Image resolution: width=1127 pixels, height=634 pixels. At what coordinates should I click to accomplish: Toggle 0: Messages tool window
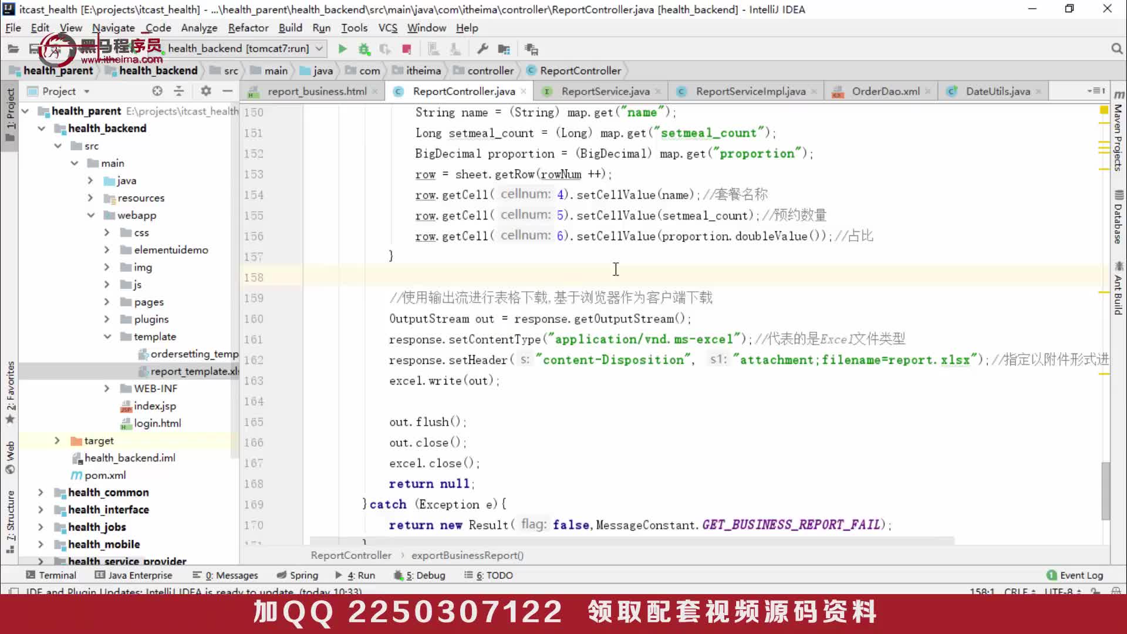pyautogui.click(x=225, y=575)
